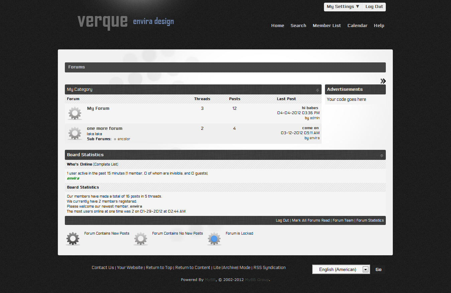
Task: Click the verque envira design logo
Action: (x=125, y=22)
